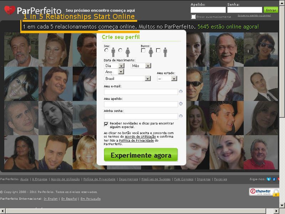Screen dimensions: 285x214
Task: Click the help icon beside Minha senha
Action: click(x=181, y=116)
